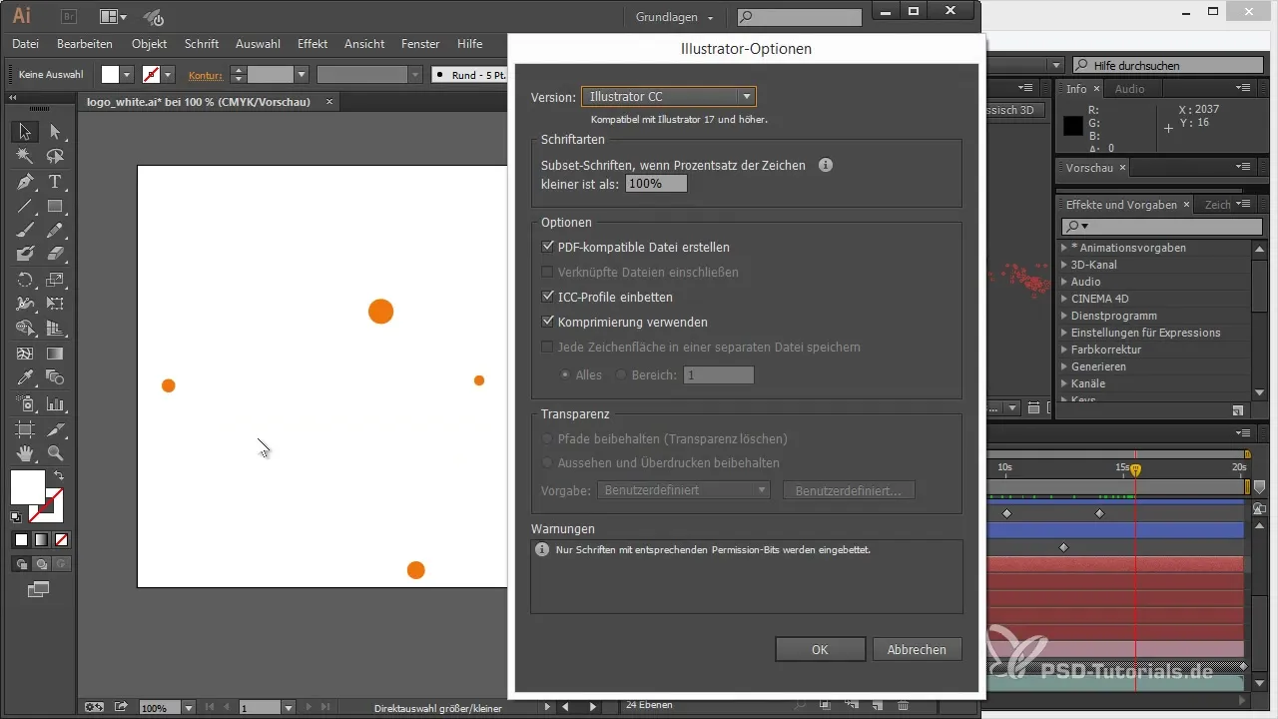Screen dimensions: 1278x719
Task: Click the swap fill and stroke arrows
Action: (x=59, y=476)
